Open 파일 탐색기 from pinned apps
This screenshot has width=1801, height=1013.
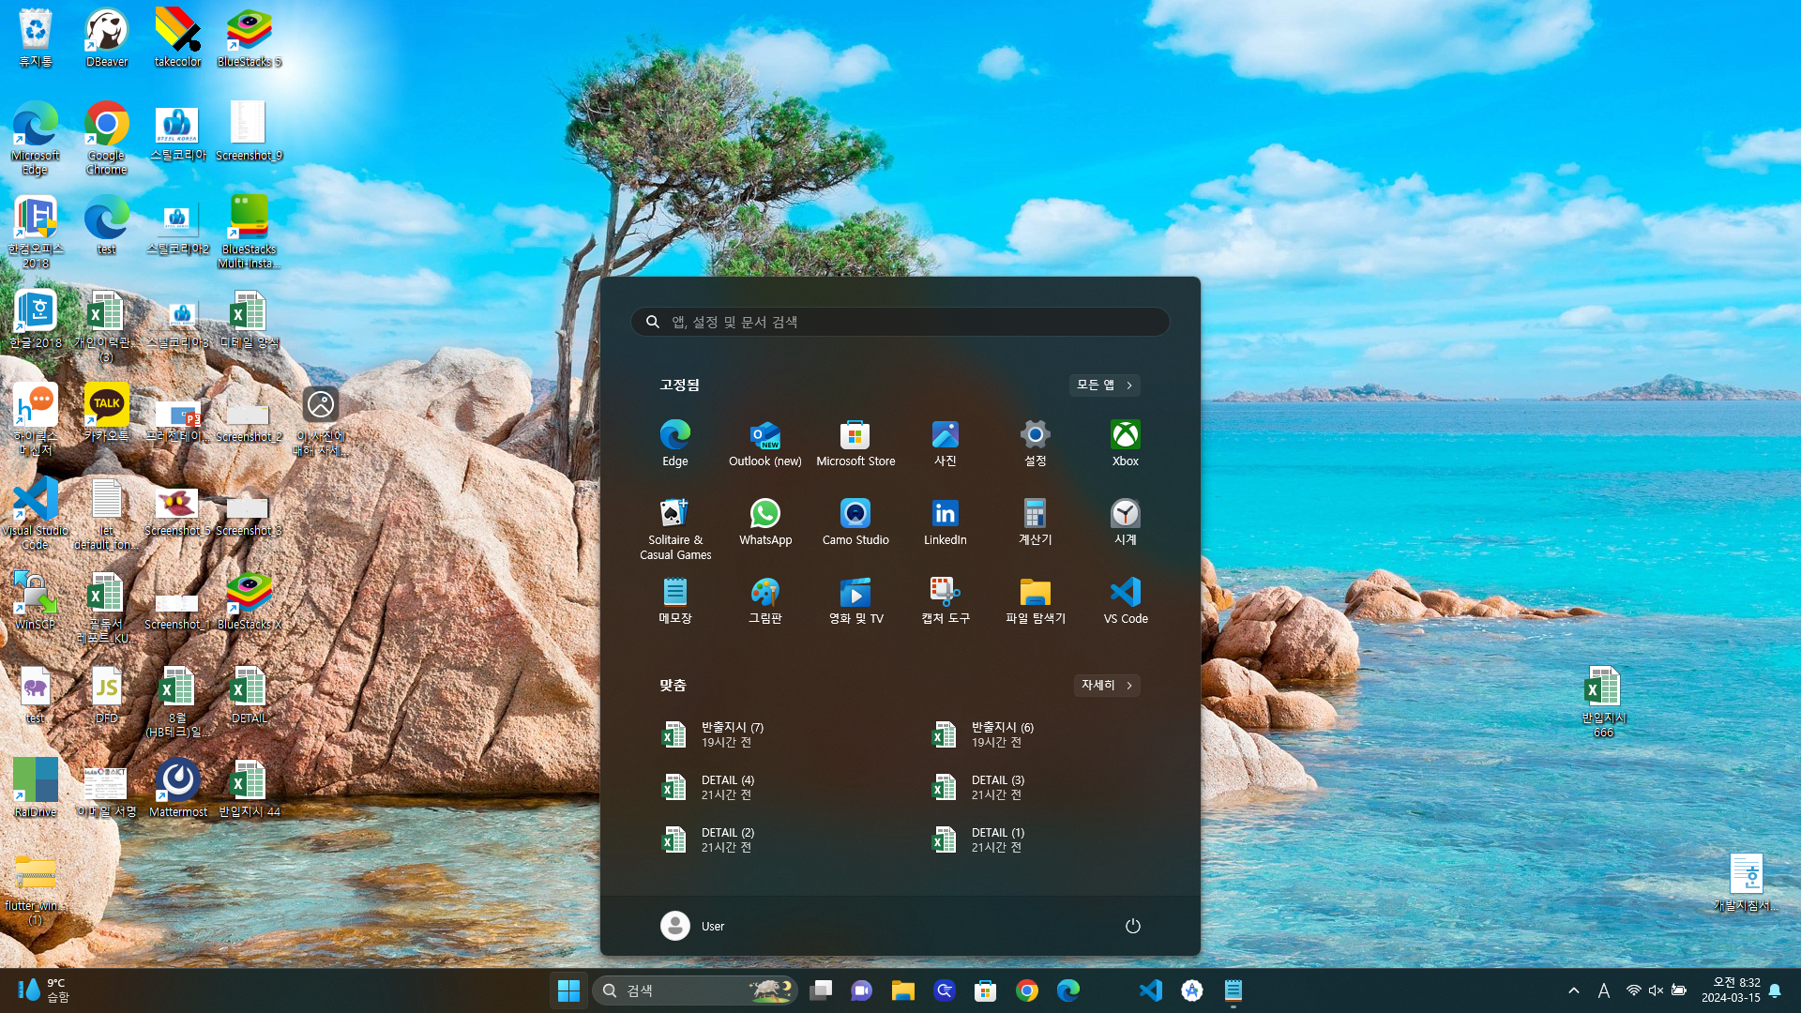coord(1036,600)
